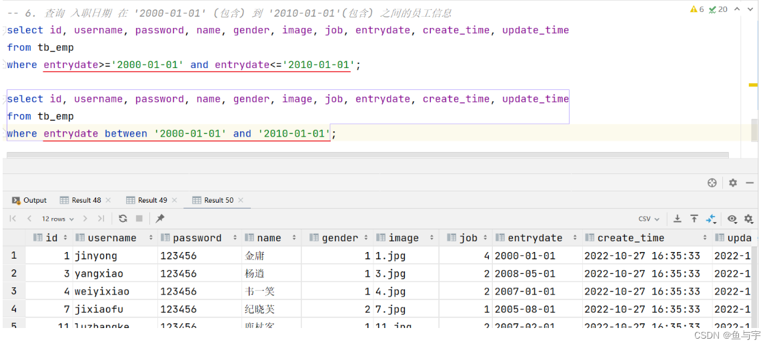
Task: Click the typo indicator showing 20
Action: tap(718, 9)
